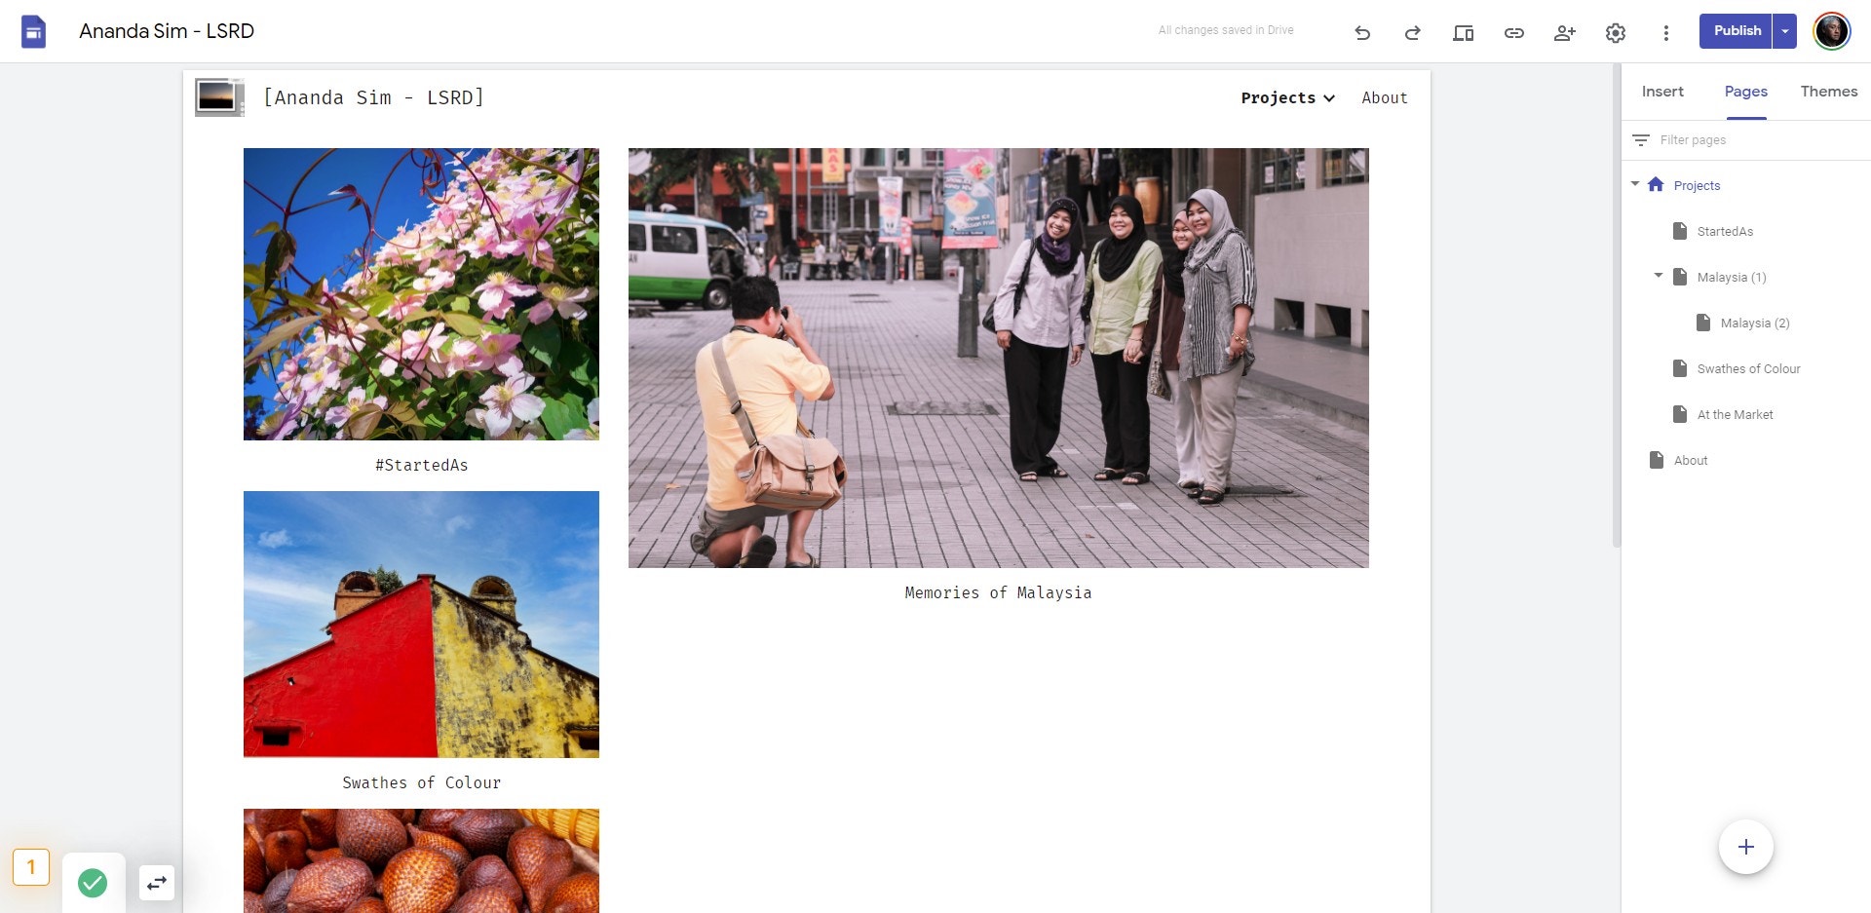Viewport: 1871px width, 913px height.
Task: Switch to the Insert tab
Action: (1661, 92)
